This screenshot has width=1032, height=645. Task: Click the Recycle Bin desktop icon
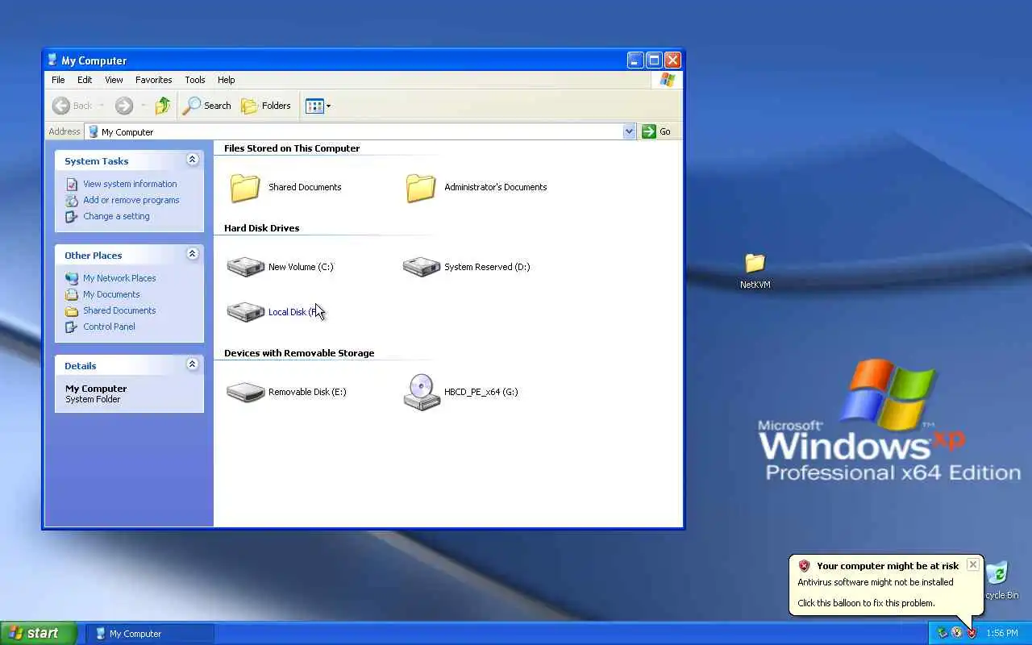[x=997, y=573]
